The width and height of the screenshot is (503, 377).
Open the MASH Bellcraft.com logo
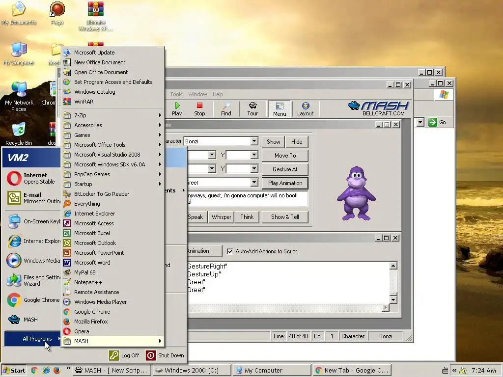[378, 108]
